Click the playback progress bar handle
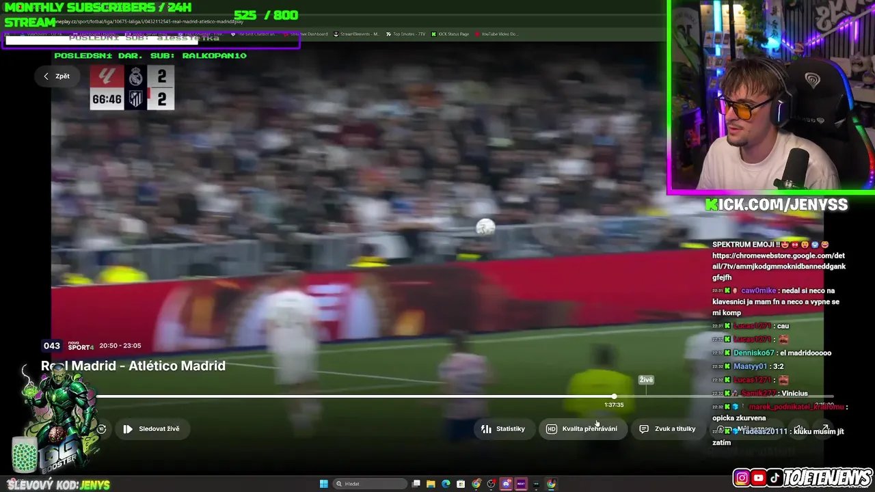 pos(614,396)
